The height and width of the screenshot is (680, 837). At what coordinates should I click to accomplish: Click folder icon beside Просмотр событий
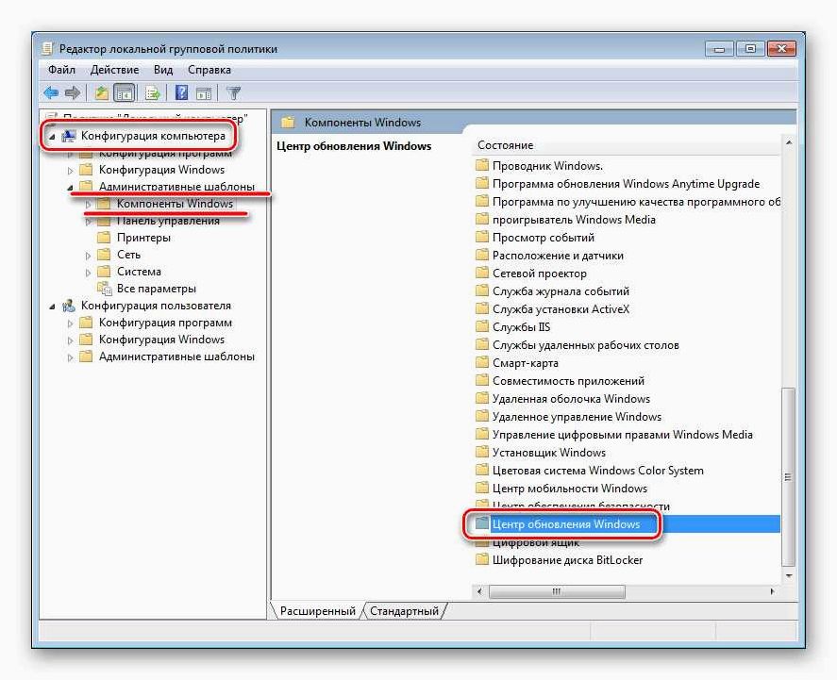tap(482, 238)
